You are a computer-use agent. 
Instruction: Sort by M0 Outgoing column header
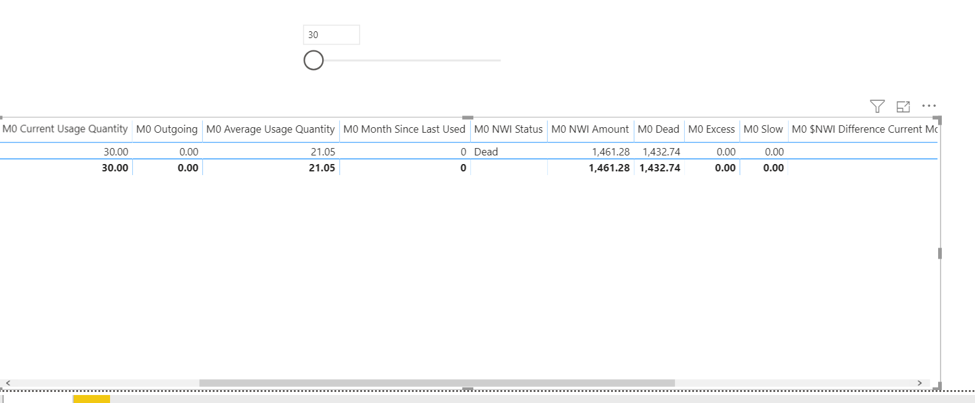coord(167,129)
